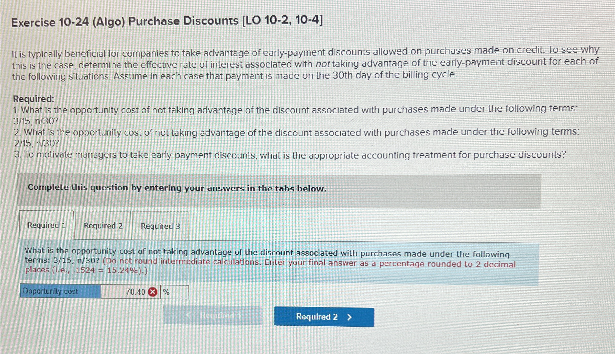The height and width of the screenshot is (354, 615).
Task: Click the grayed-out Required 1 navigation button
Action: [x=219, y=317]
